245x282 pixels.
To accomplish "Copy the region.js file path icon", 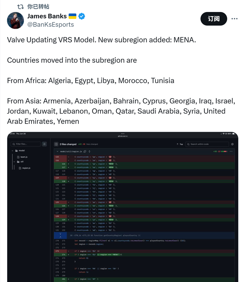I will [x=85, y=151].
